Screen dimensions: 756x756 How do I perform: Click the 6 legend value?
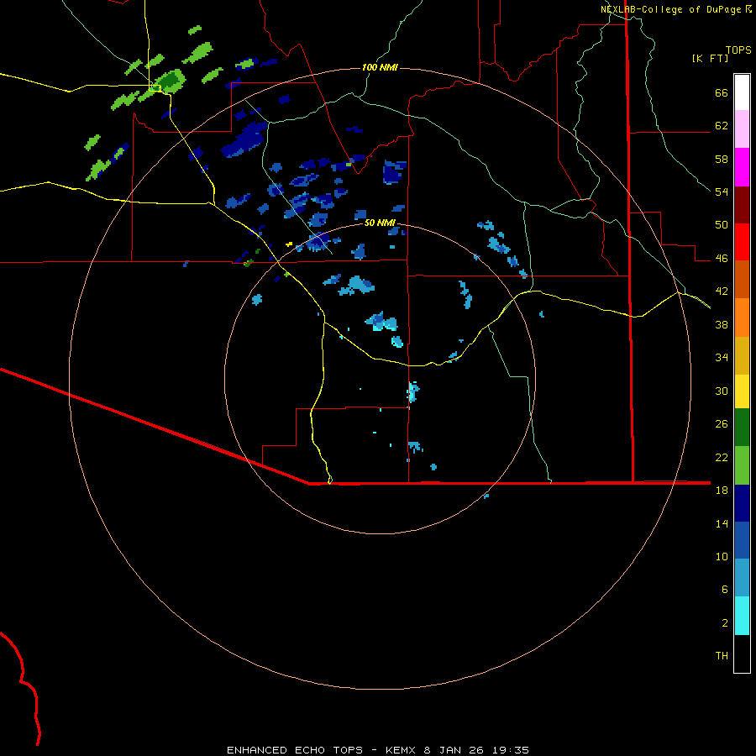pyautogui.click(x=725, y=589)
